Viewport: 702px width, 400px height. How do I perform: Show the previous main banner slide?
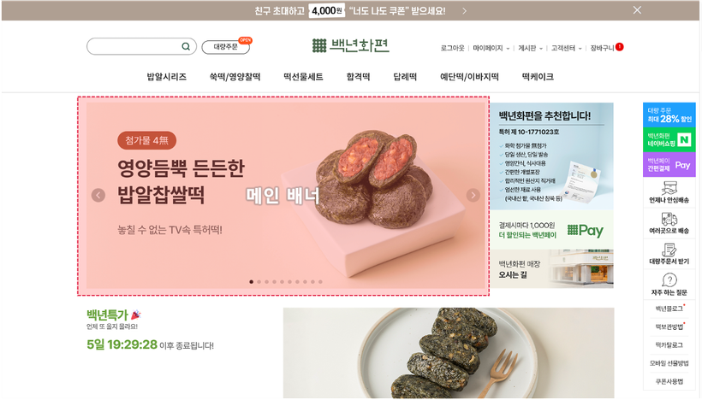(98, 196)
